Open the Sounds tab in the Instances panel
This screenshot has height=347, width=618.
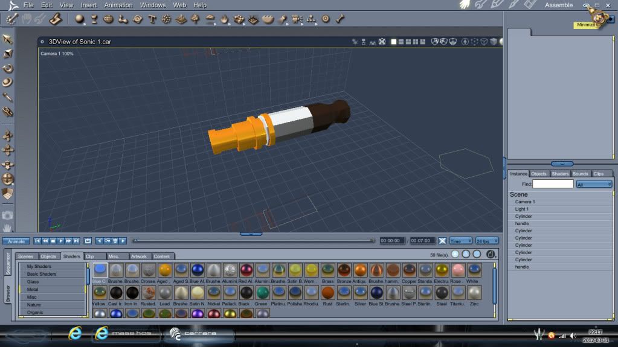coord(580,174)
